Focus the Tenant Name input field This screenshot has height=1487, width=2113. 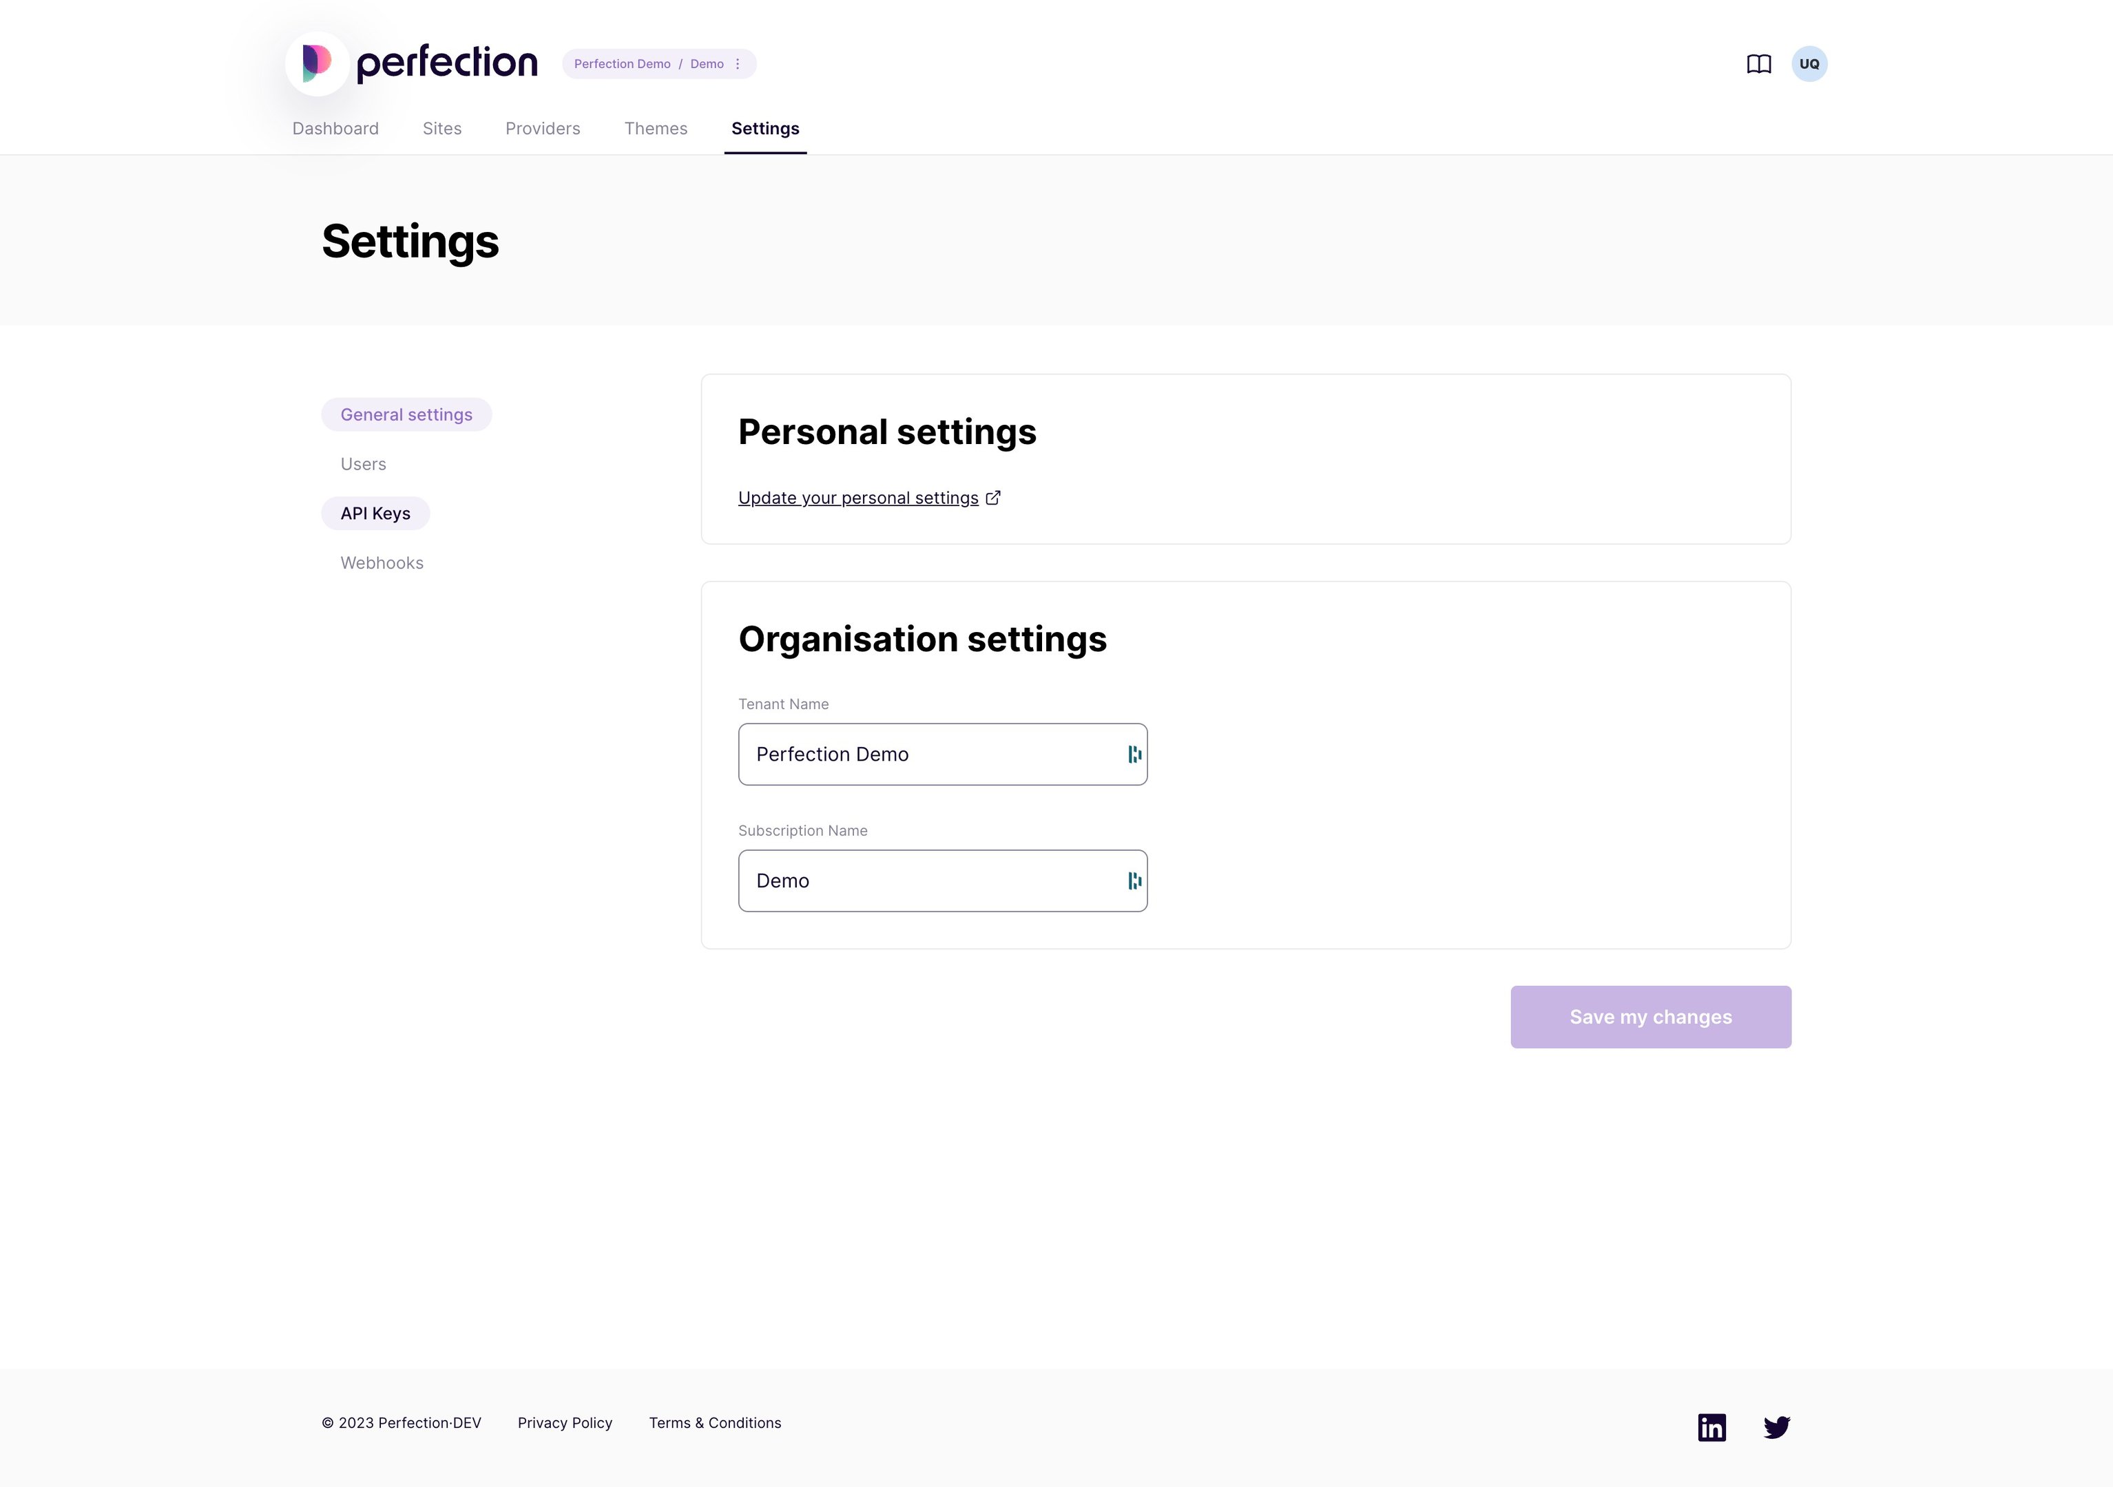pyautogui.click(x=930, y=755)
